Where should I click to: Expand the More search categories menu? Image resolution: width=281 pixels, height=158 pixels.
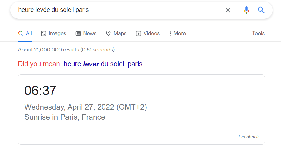point(178,34)
